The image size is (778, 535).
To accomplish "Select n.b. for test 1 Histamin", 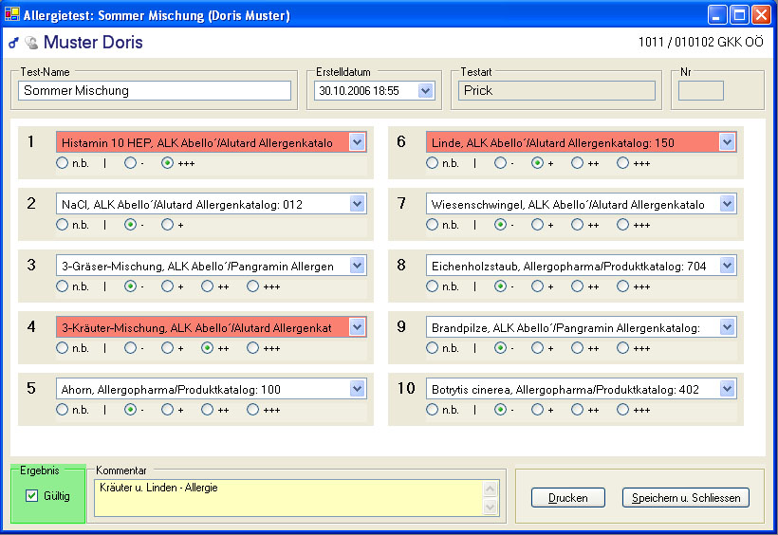I will 62,163.
